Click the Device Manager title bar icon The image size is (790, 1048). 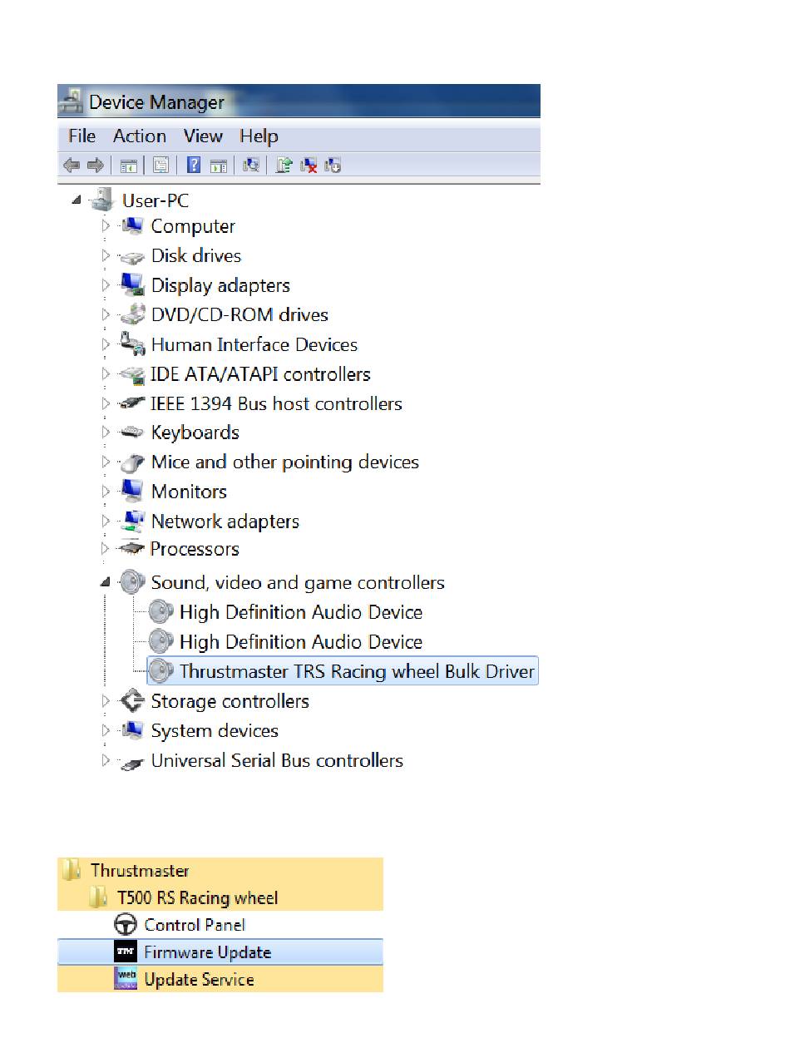[x=71, y=102]
